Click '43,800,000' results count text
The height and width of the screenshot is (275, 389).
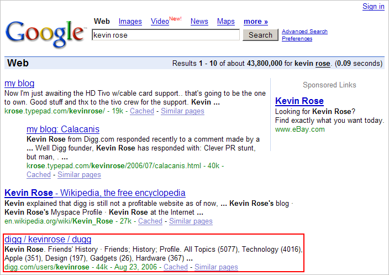coord(265,63)
